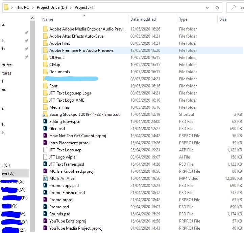Click the 12,296 KB size value

click(x=234, y=178)
